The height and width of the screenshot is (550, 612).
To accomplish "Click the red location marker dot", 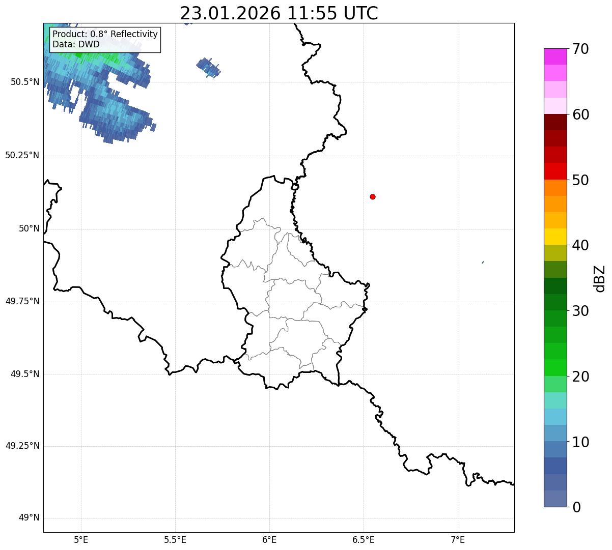I will click(373, 196).
